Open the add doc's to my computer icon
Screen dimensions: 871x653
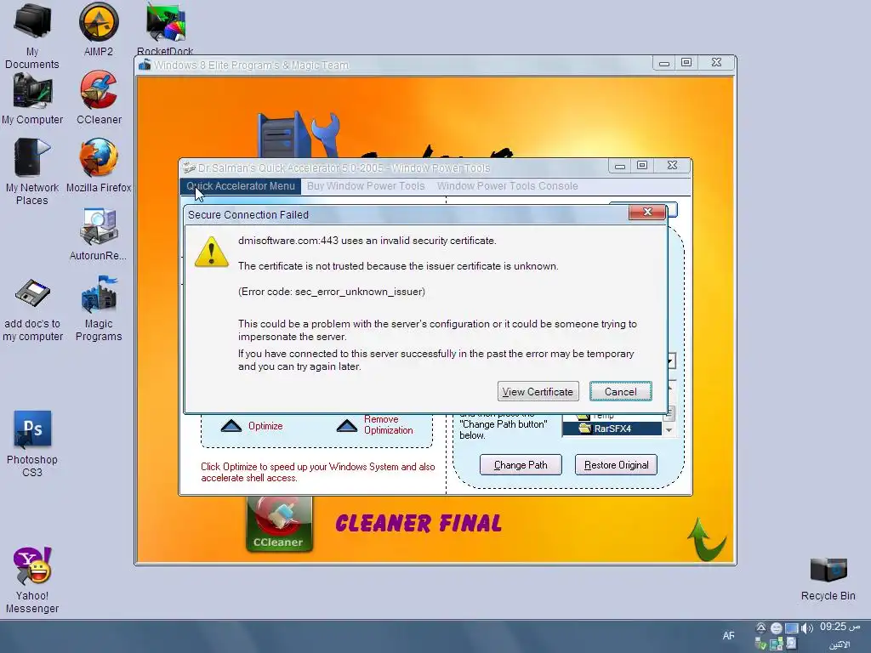pos(32,309)
